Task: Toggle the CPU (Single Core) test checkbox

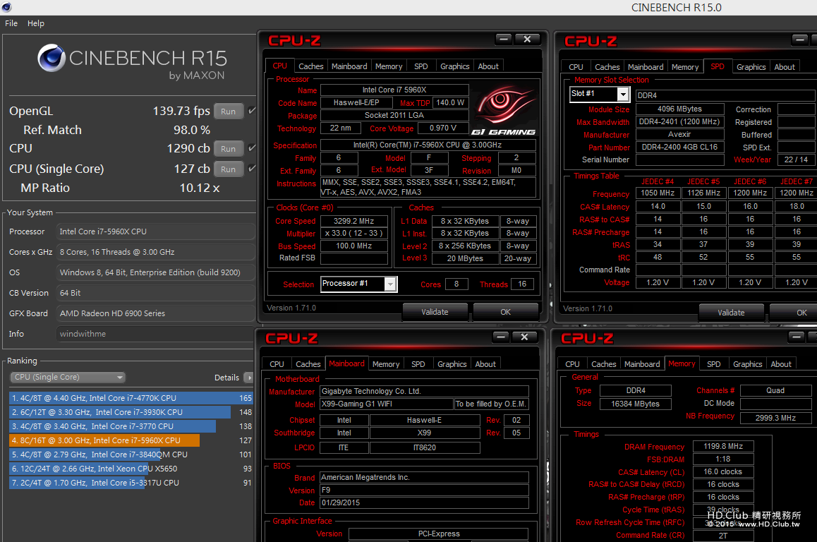Action: pos(252,169)
